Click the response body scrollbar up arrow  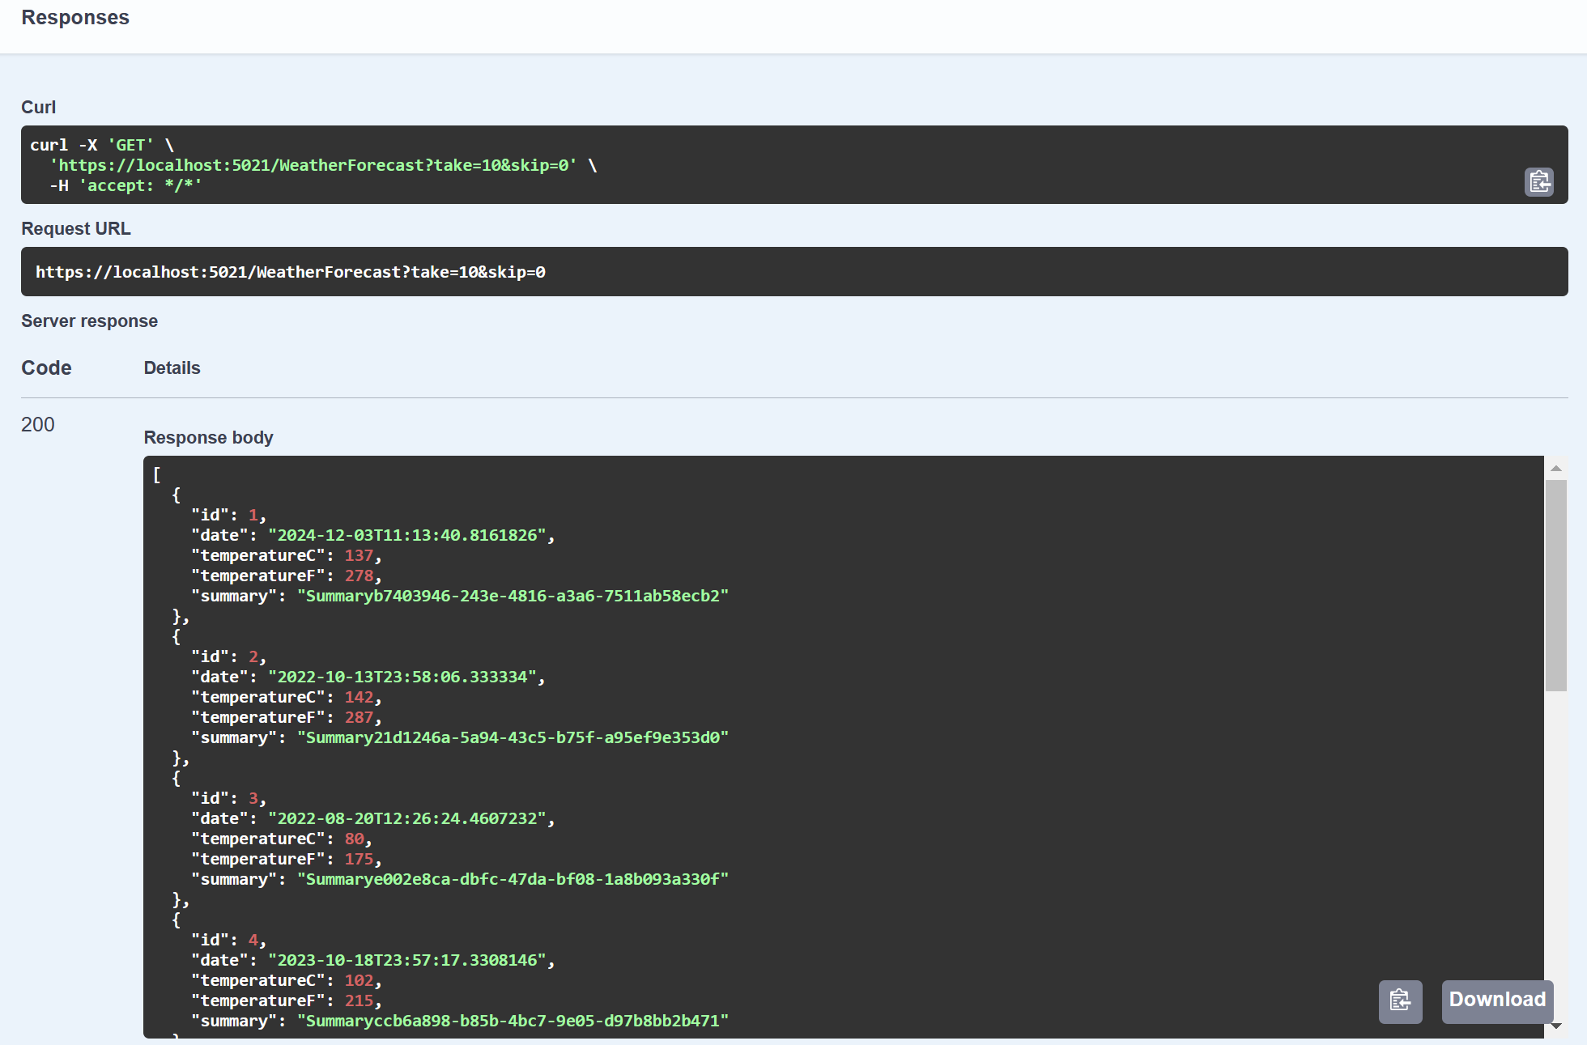point(1555,469)
